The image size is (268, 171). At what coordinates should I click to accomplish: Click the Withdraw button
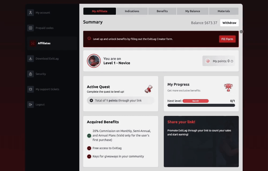[x=229, y=23]
